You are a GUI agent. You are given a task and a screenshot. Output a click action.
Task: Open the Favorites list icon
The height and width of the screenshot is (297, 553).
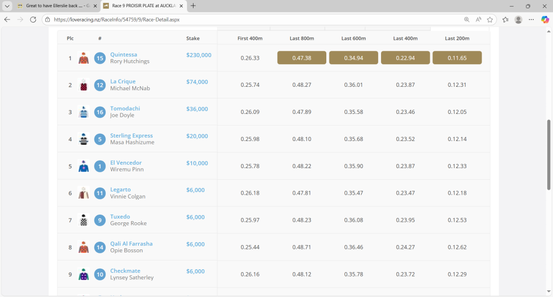point(505,19)
